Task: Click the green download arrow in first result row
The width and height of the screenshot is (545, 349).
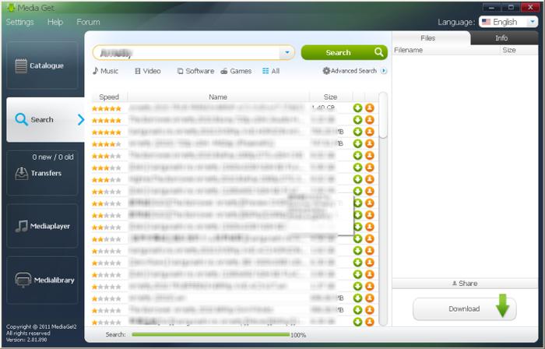Action: point(357,108)
